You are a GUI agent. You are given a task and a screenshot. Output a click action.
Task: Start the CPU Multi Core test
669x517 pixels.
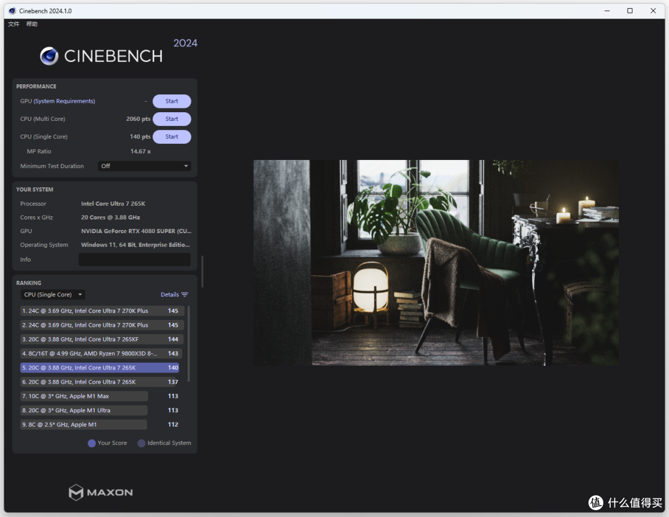pos(172,119)
